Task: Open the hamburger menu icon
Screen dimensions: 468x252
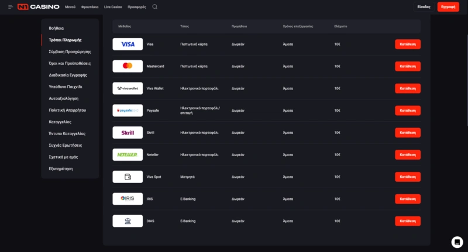Action: click(11, 7)
